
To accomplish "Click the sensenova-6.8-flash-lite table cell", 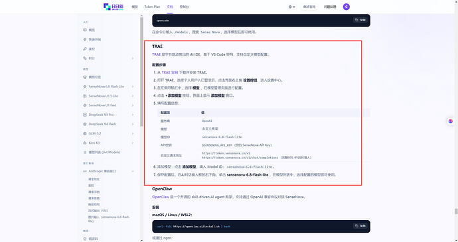I will click(222, 137).
